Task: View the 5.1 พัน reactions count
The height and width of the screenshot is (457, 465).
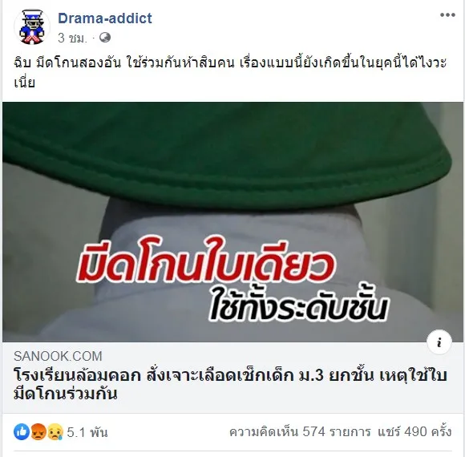Action: (x=87, y=432)
